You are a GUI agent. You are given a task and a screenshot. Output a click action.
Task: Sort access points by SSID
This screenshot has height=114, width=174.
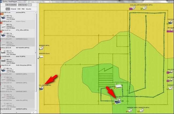(x=19, y=9)
